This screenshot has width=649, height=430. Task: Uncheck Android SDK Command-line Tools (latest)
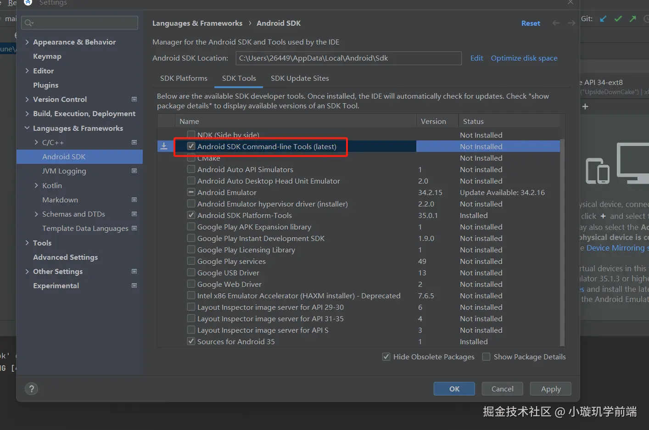[x=191, y=146]
